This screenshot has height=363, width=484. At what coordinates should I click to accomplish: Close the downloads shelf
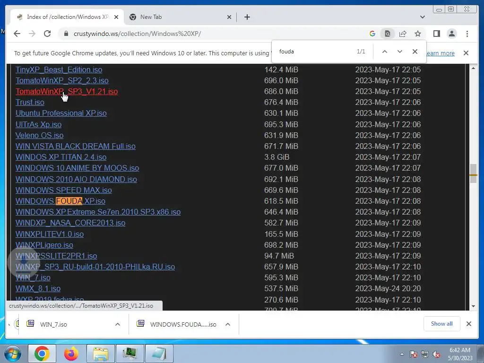[468, 323]
